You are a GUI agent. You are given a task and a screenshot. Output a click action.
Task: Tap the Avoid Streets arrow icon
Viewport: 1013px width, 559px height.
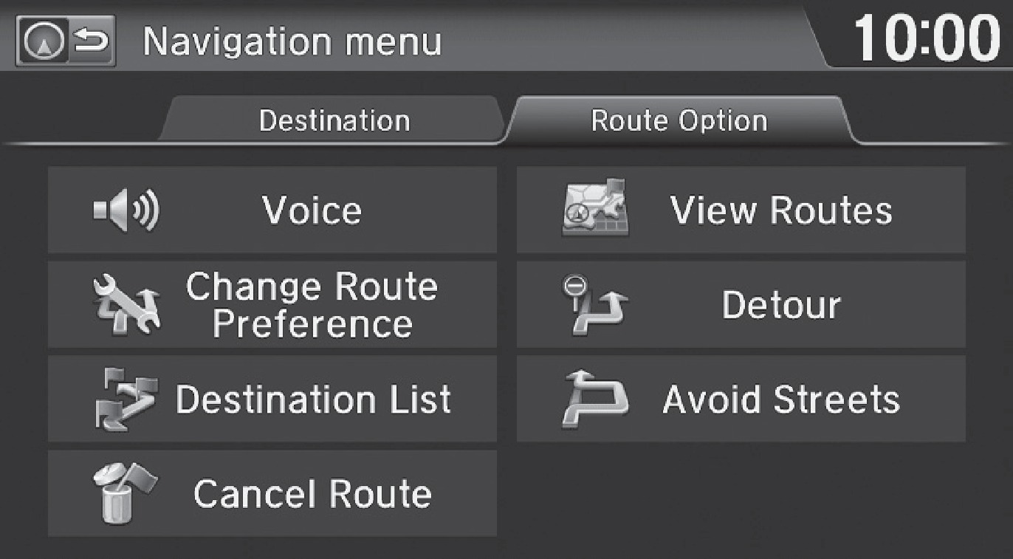pos(594,399)
